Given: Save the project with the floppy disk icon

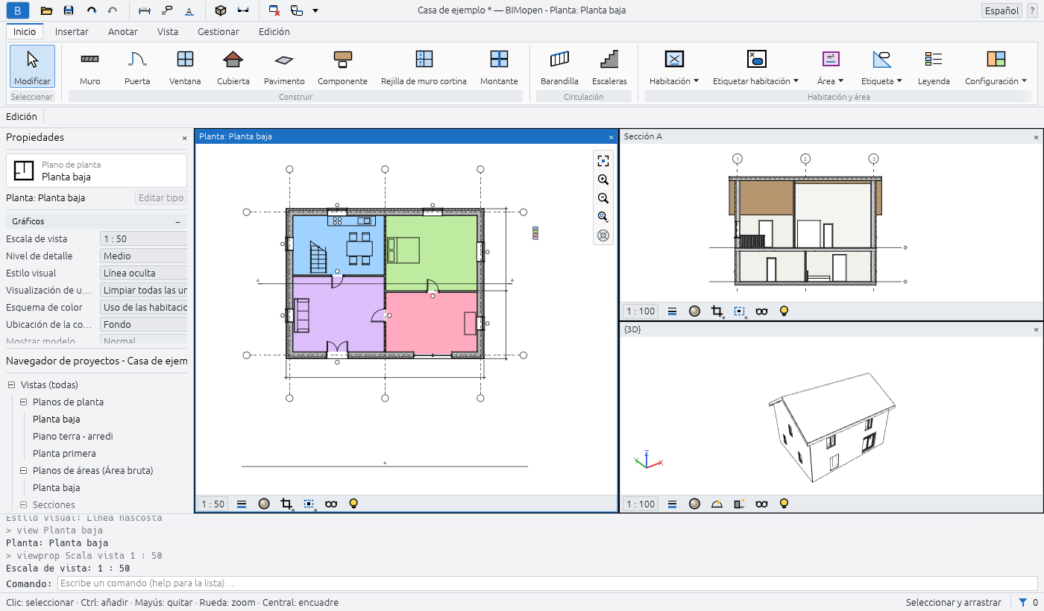Looking at the screenshot, I should pos(69,10).
